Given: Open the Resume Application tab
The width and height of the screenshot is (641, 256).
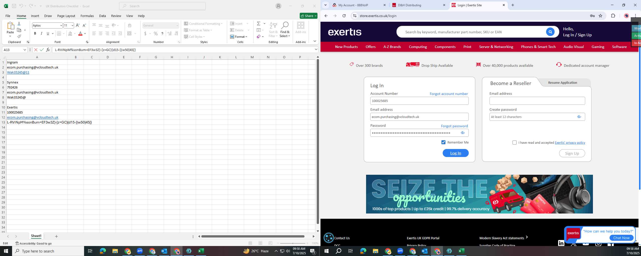Looking at the screenshot, I should tap(562, 82).
